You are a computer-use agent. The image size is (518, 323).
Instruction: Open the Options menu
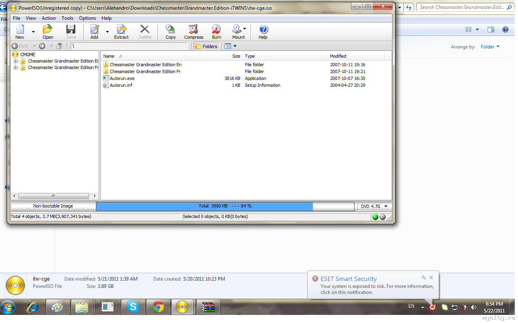pos(87,18)
